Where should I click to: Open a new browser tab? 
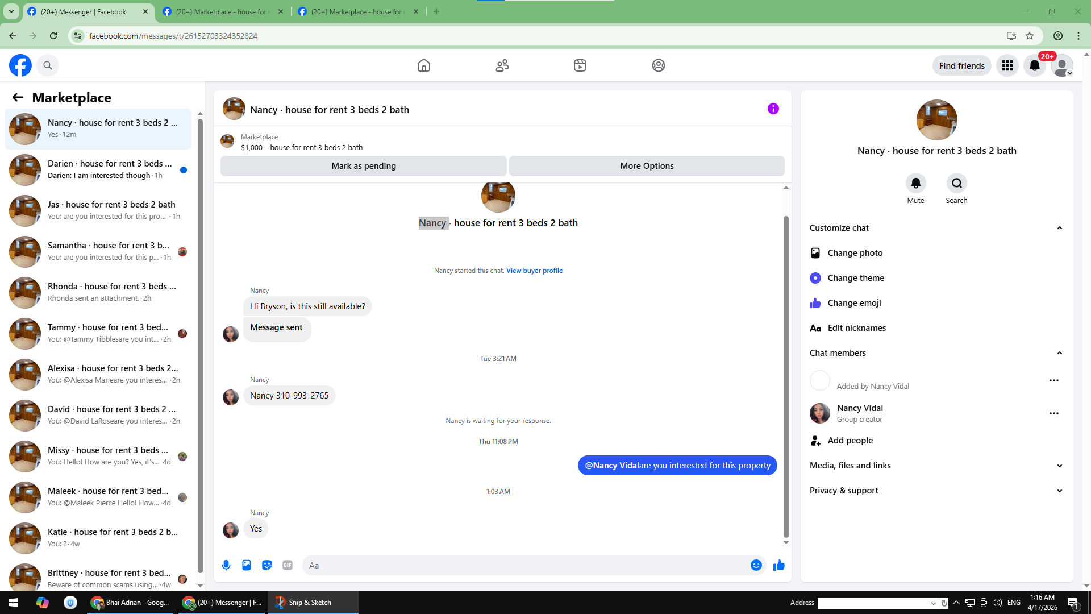(x=436, y=11)
